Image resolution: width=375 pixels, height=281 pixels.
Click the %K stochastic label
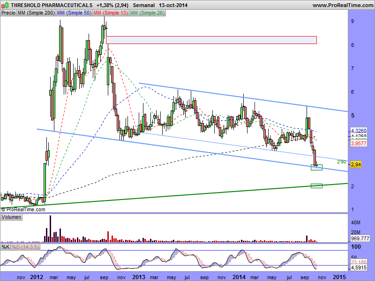6,247
